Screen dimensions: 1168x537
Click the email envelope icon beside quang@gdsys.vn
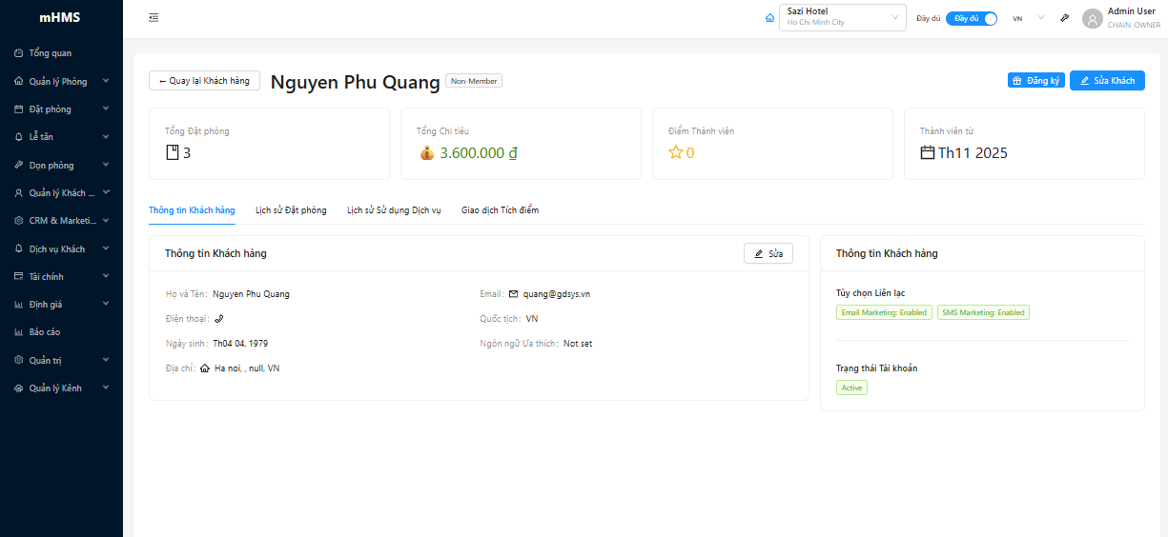pos(513,294)
